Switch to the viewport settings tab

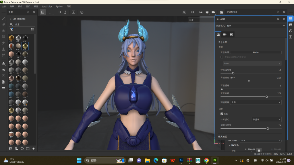(231, 34)
